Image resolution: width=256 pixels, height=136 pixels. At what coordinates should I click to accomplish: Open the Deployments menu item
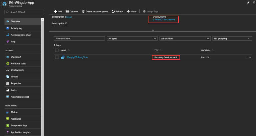pos(23,70)
